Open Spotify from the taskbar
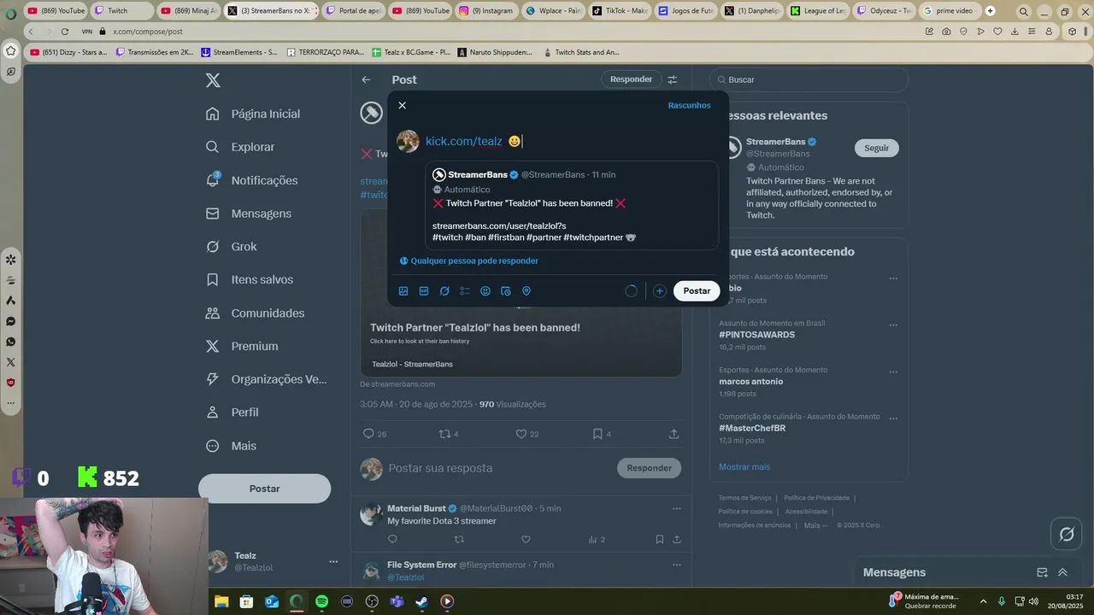Viewport: 1094px width, 615px height. click(x=321, y=601)
